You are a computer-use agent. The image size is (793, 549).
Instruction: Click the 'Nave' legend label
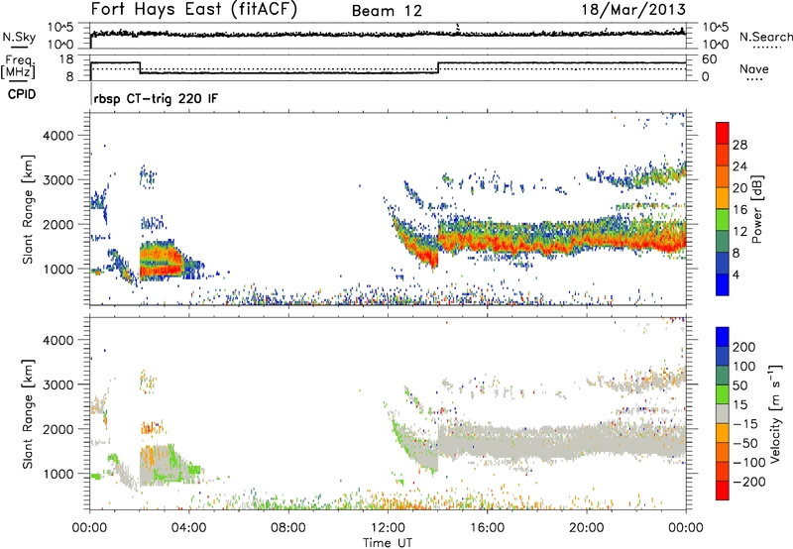[x=754, y=69]
